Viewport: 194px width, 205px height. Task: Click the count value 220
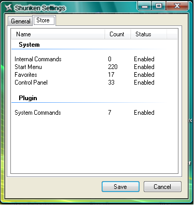113,67
